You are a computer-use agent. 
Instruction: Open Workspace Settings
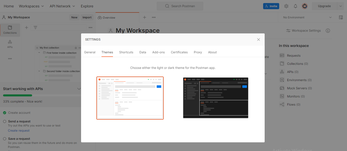click(x=303, y=31)
